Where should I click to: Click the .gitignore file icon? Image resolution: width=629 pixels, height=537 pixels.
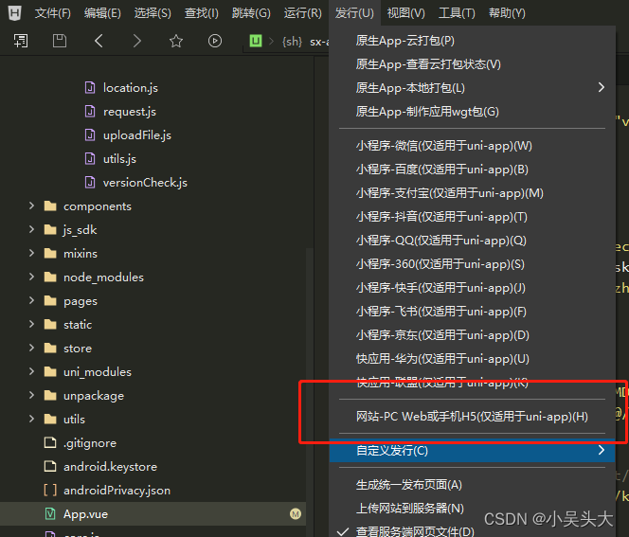tap(50, 442)
